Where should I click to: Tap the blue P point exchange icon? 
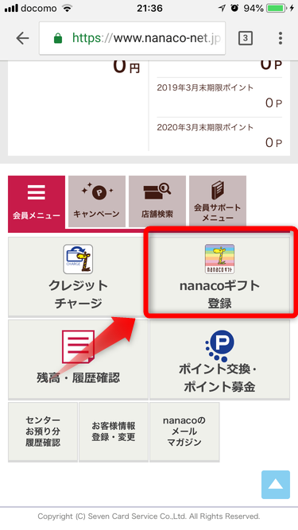tap(219, 346)
